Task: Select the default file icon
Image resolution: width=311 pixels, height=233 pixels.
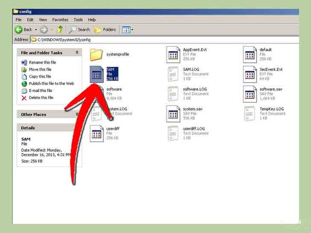Action: [250, 55]
